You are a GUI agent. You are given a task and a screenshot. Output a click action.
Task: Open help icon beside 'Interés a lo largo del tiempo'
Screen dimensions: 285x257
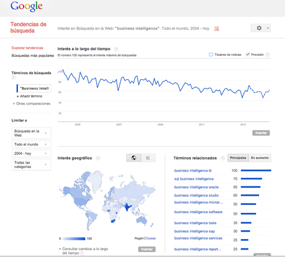tap(116, 49)
